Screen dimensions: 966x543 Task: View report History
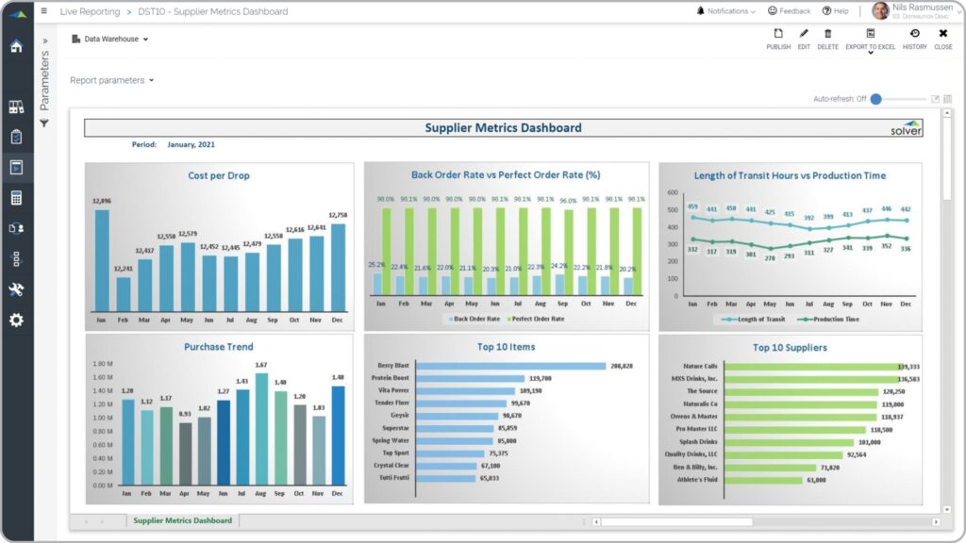point(913,38)
